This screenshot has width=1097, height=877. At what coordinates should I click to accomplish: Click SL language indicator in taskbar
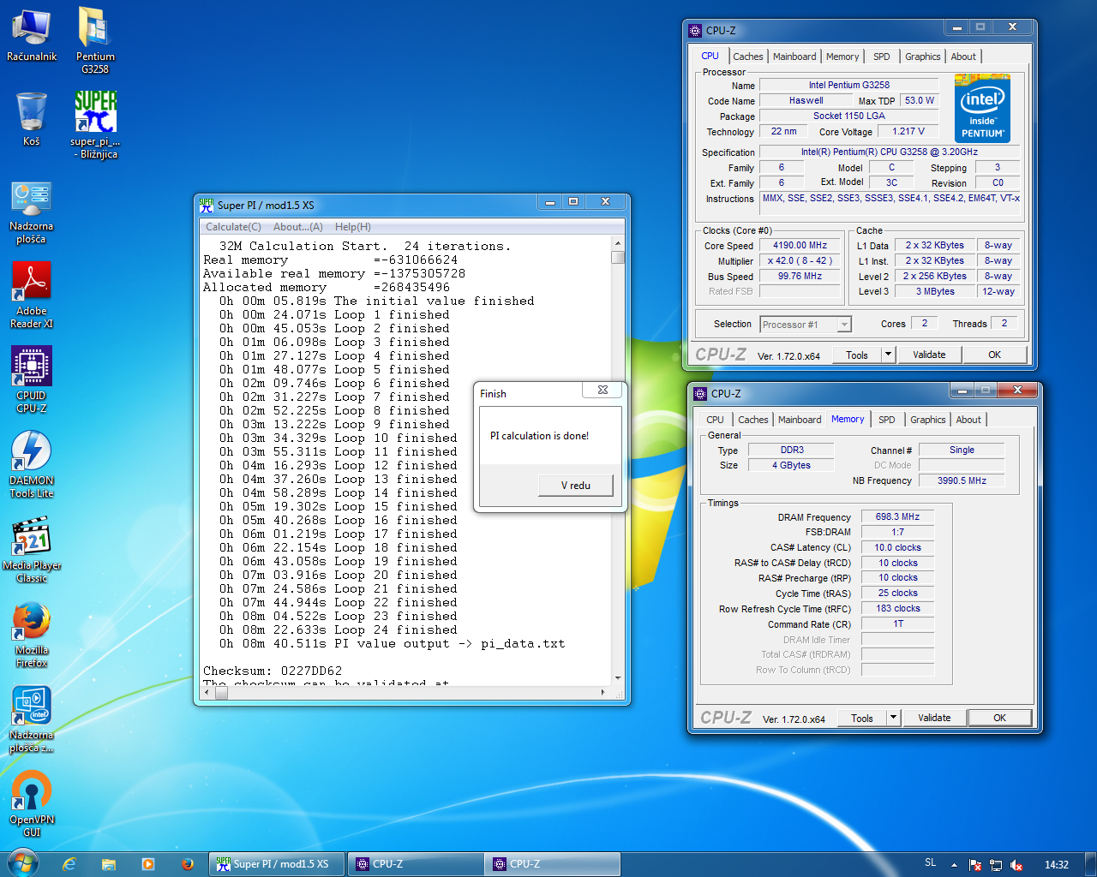pyautogui.click(x=931, y=863)
